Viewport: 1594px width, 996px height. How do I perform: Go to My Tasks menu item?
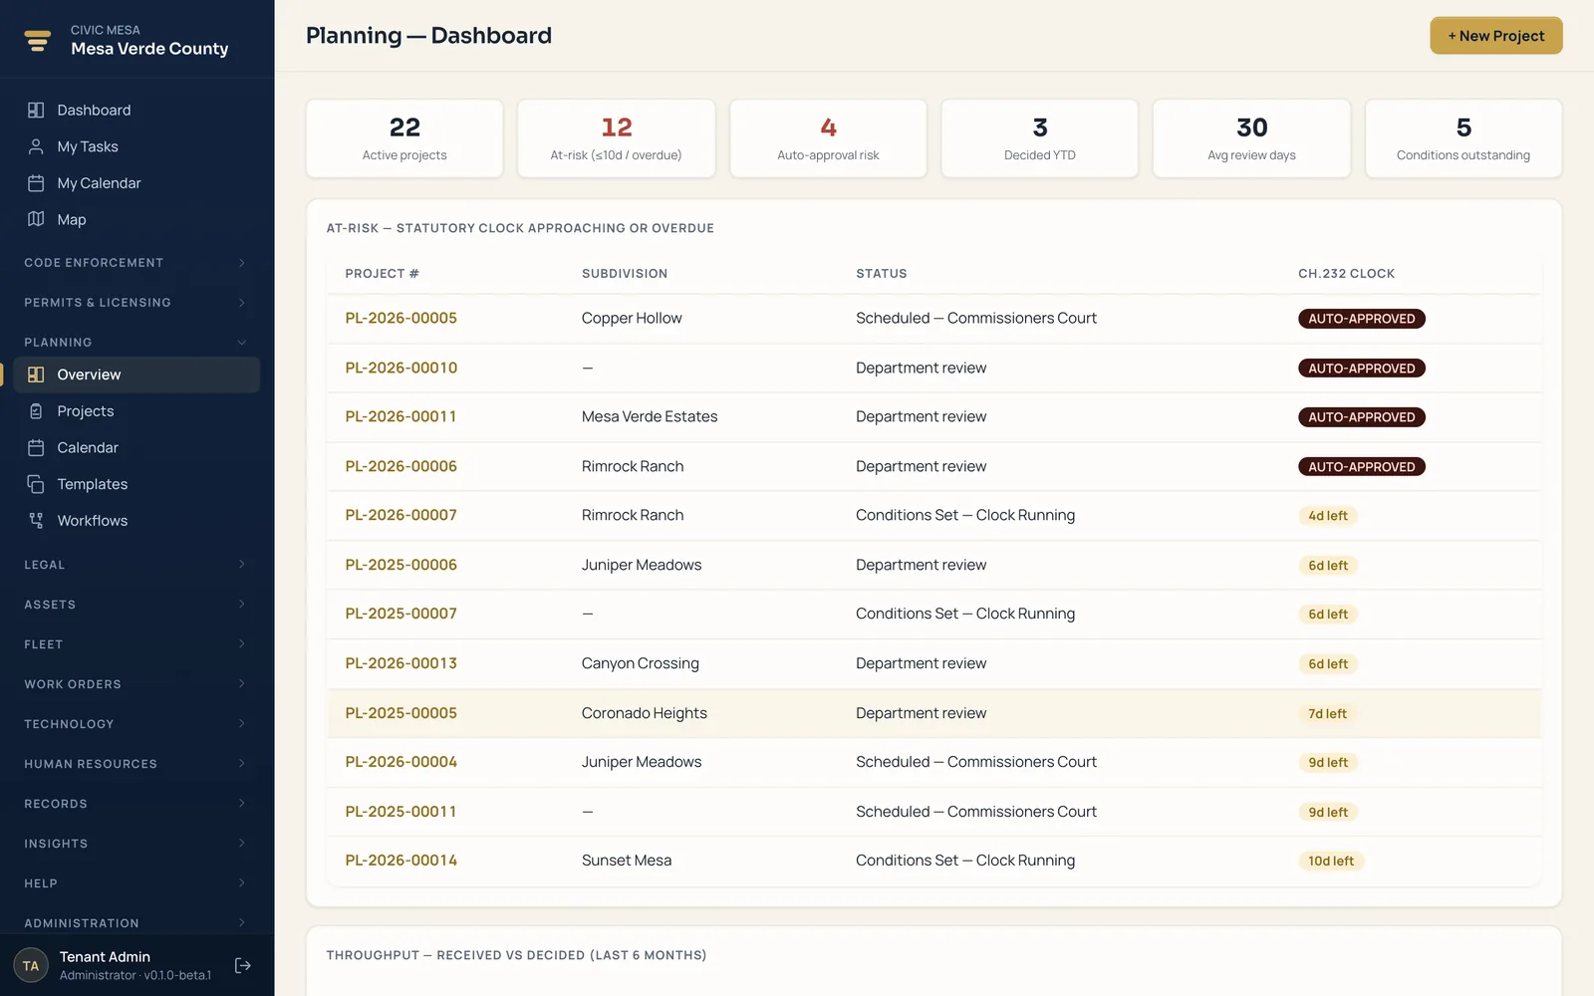click(136, 146)
